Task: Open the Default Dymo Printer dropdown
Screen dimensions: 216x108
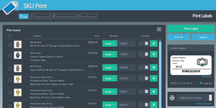Action: point(194,98)
